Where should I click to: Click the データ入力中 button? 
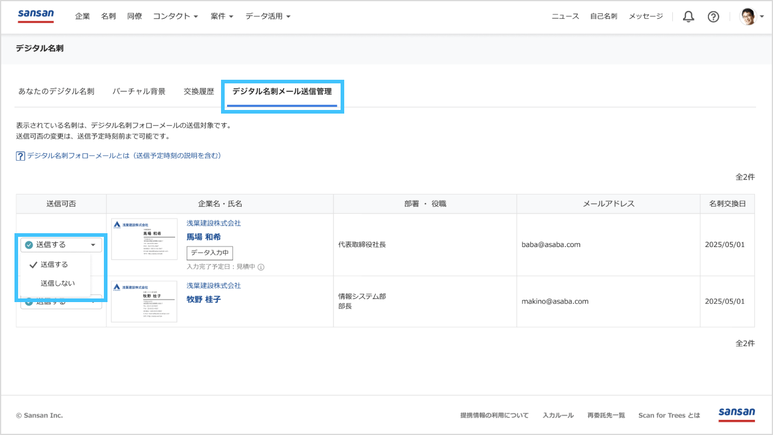pos(210,253)
